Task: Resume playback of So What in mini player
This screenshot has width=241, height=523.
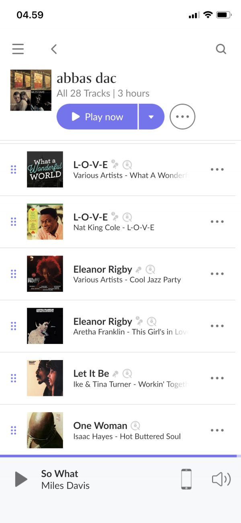Action: [x=21, y=479]
